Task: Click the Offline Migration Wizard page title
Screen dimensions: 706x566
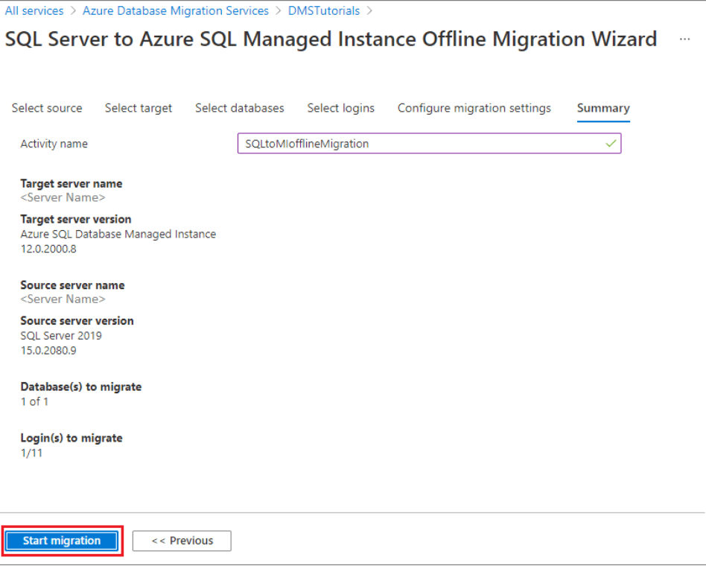Action: 331,39
